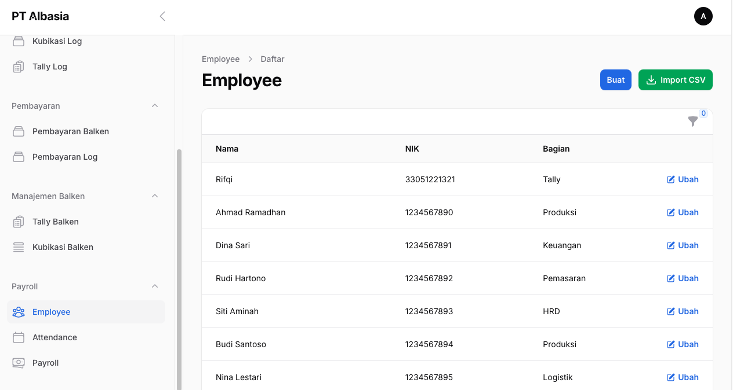The height and width of the screenshot is (390, 733).
Task: Collapse the Pembayaran section
Action: click(x=155, y=106)
